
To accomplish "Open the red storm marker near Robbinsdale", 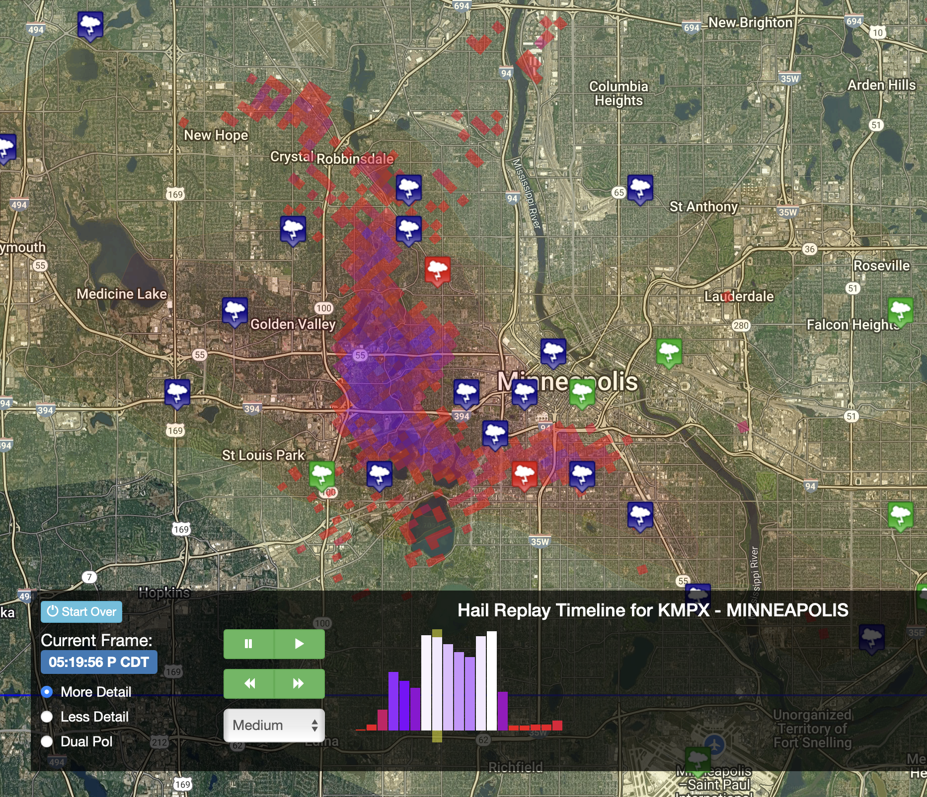I will point(438,270).
